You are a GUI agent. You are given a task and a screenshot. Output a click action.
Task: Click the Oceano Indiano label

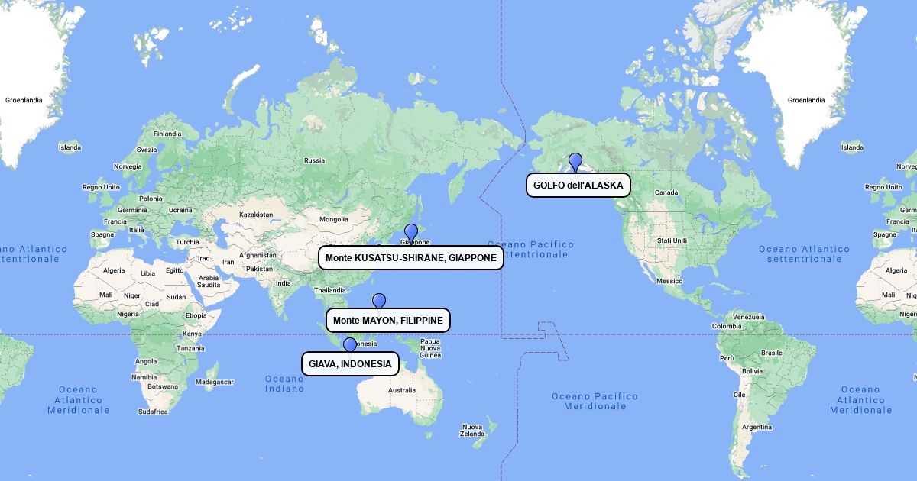coord(284,384)
